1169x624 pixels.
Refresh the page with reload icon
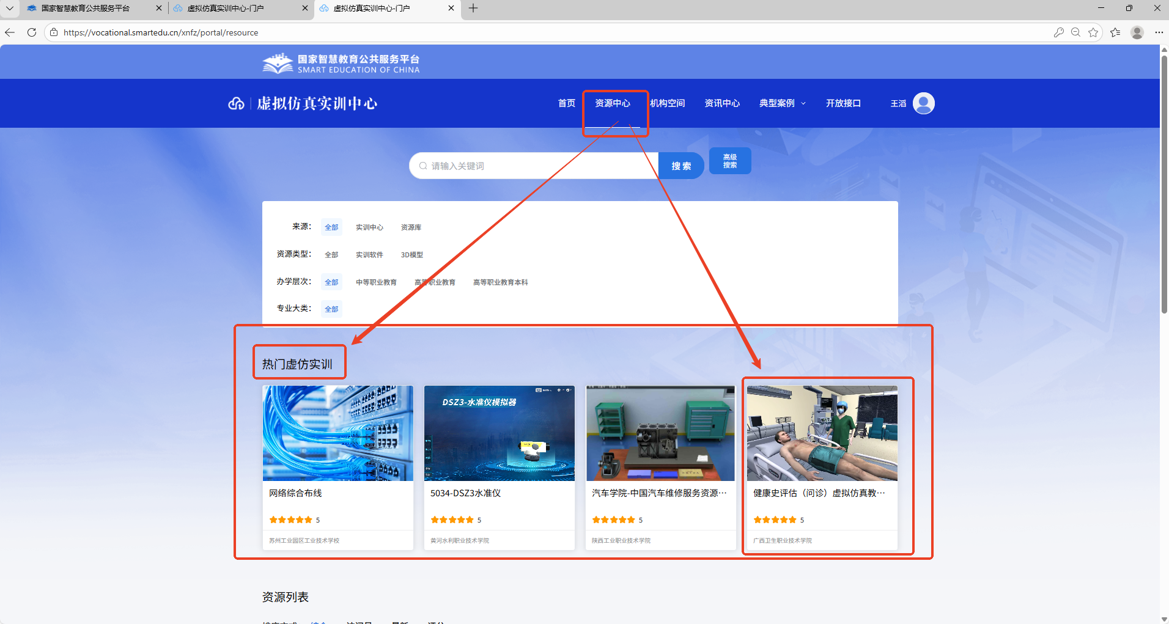point(32,32)
